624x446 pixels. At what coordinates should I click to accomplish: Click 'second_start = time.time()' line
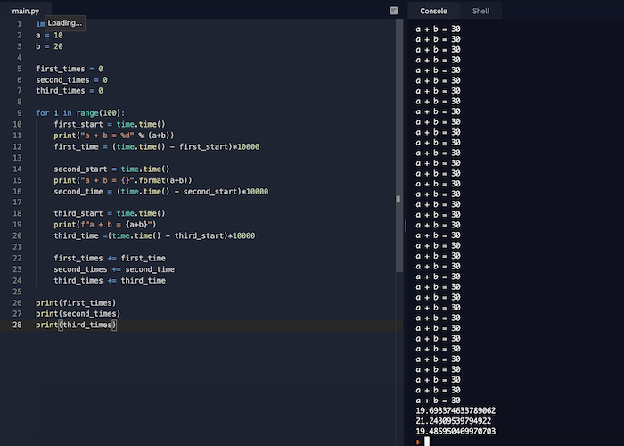111,169
